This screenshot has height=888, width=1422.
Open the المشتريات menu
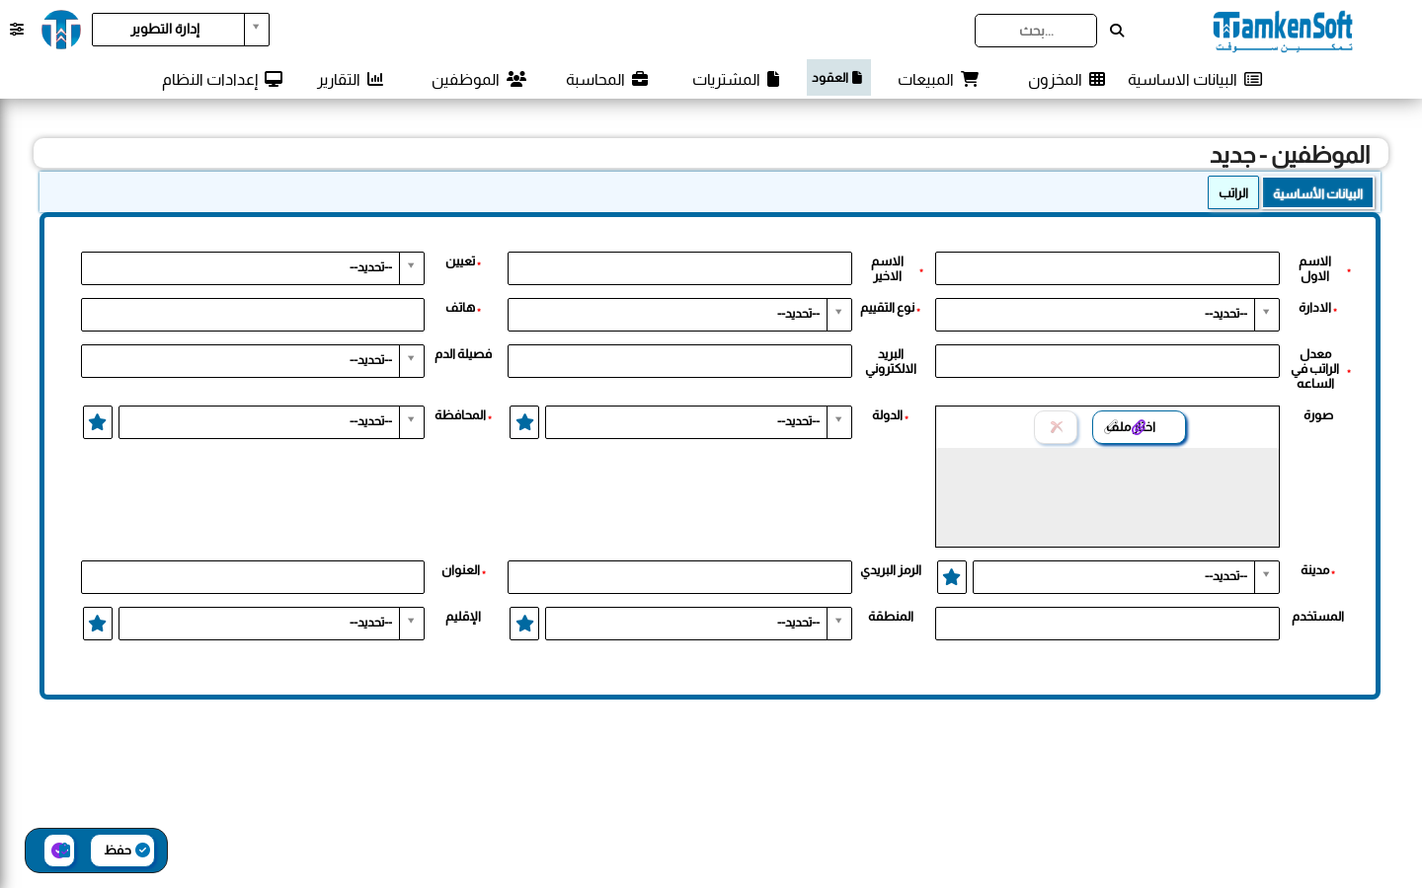point(736,79)
